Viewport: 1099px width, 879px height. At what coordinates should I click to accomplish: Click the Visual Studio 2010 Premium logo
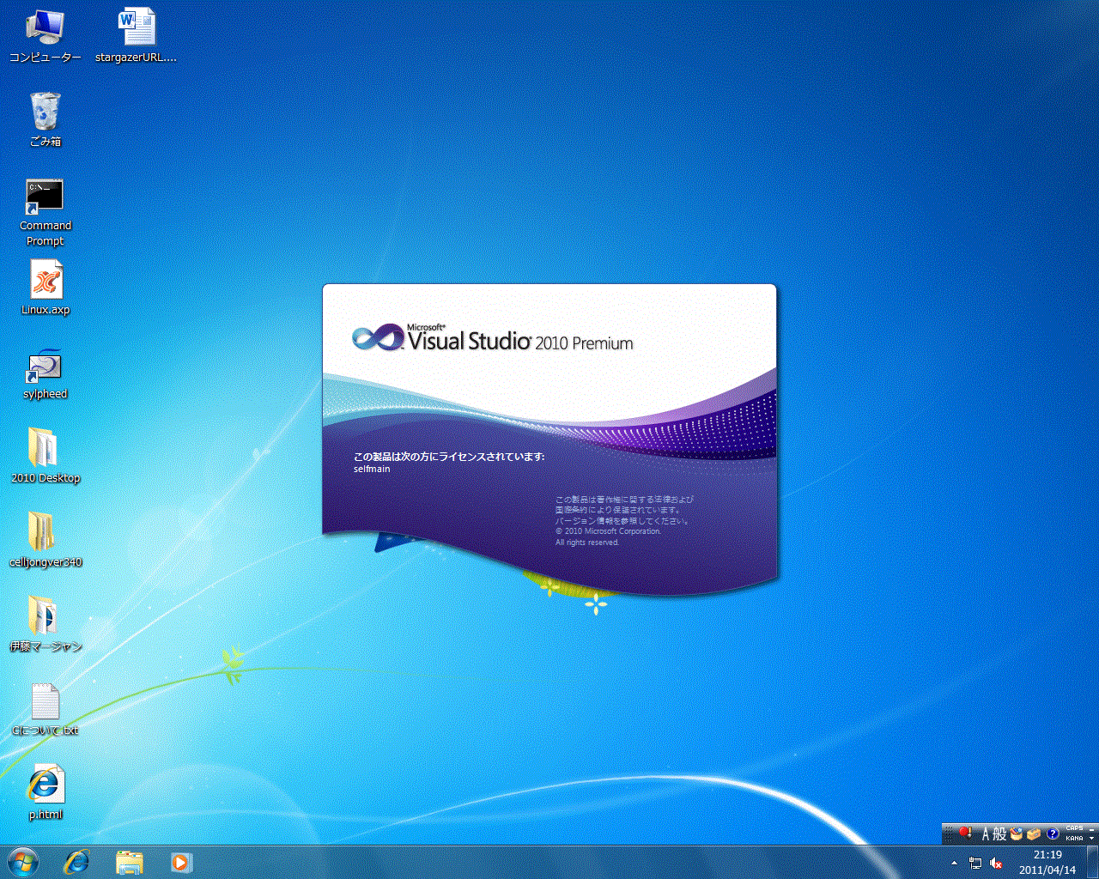[493, 338]
